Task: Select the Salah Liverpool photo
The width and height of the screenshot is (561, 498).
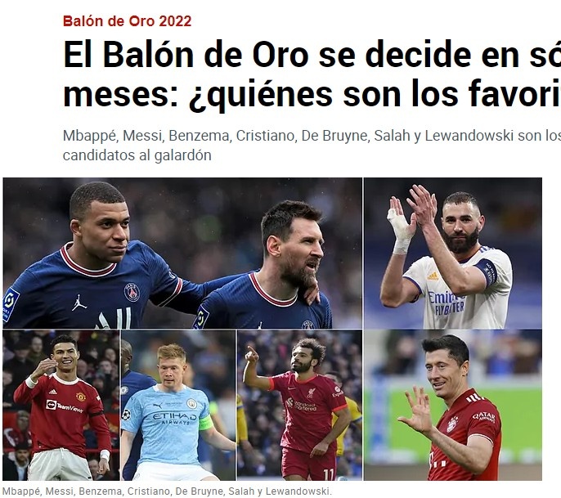Action: point(299,405)
